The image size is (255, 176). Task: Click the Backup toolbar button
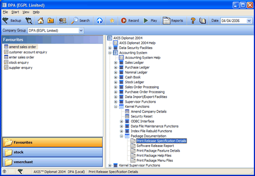tap(12, 21)
